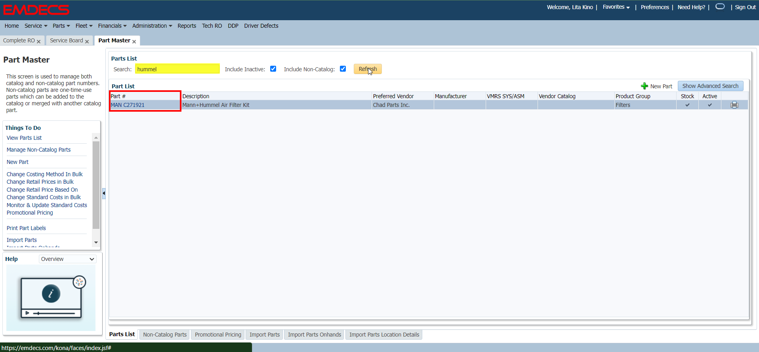Click Description column header
The width and height of the screenshot is (759, 352).
pos(277,96)
